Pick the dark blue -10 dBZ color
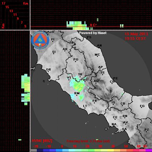This screenshot has width=152, height=152. [46, 150]
